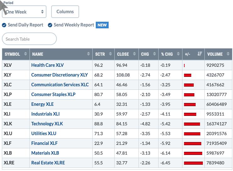Open the Industrials XLI link
The height and width of the screenshot is (171, 233).
pos(46,114)
